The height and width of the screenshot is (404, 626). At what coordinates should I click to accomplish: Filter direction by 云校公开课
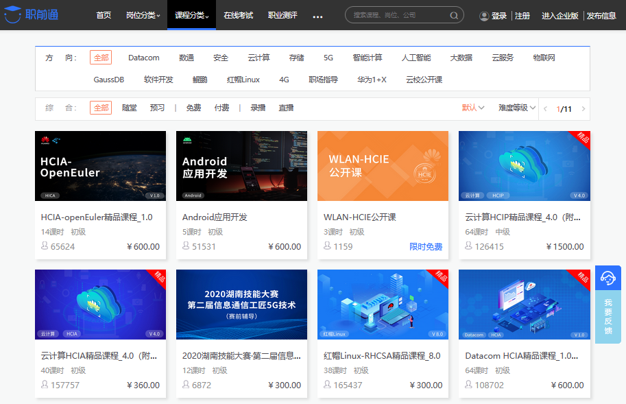pos(424,80)
